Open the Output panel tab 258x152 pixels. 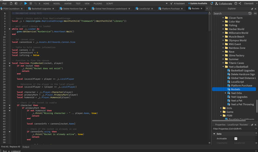26,147
